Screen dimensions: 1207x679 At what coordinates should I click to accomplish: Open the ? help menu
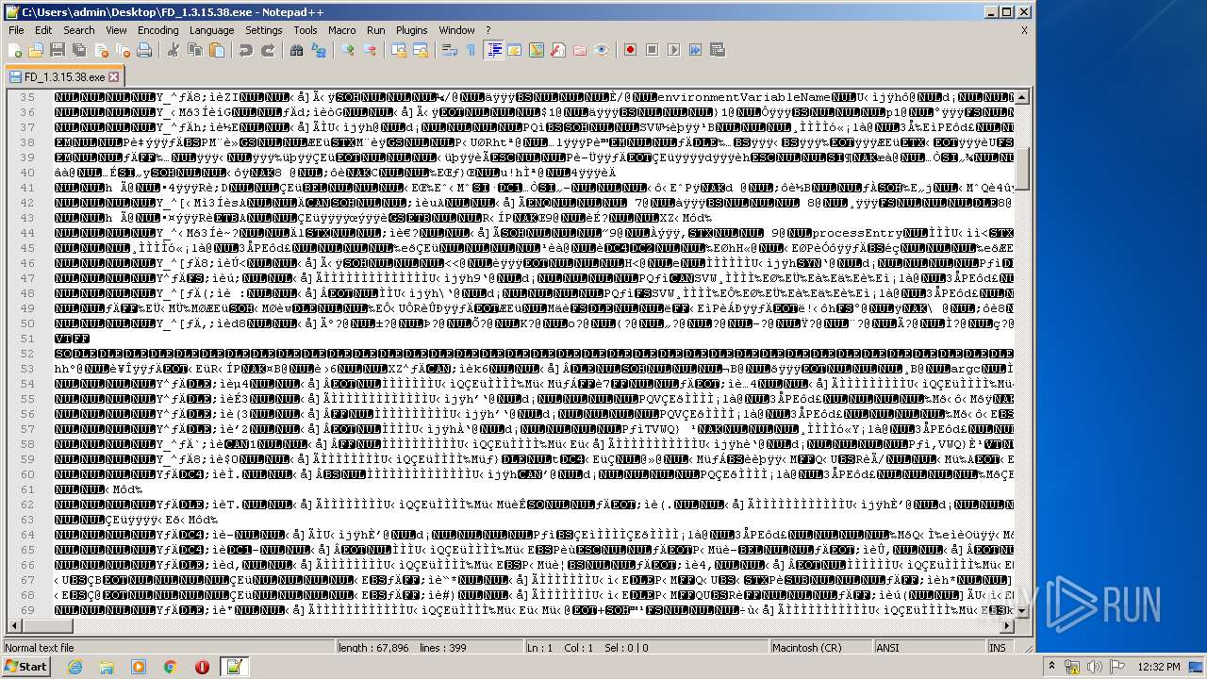point(488,30)
